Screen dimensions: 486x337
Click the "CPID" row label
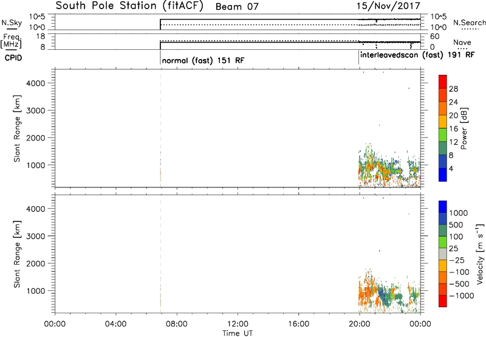pyautogui.click(x=13, y=58)
